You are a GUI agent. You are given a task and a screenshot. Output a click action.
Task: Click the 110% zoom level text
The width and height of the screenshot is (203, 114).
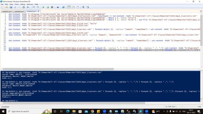coord(199,107)
